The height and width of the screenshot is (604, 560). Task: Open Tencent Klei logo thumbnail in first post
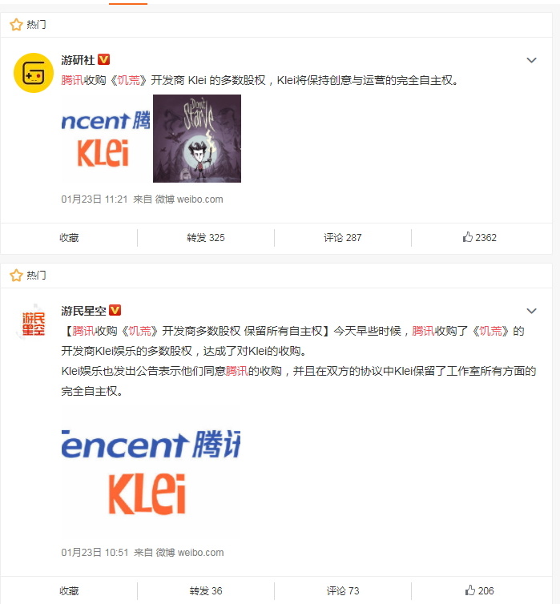click(106, 139)
